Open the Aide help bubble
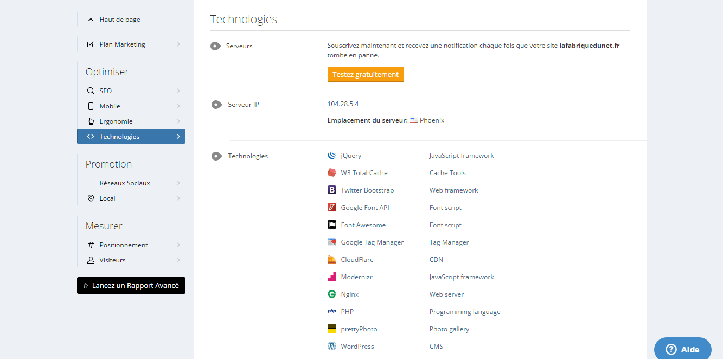 point(682,349)
